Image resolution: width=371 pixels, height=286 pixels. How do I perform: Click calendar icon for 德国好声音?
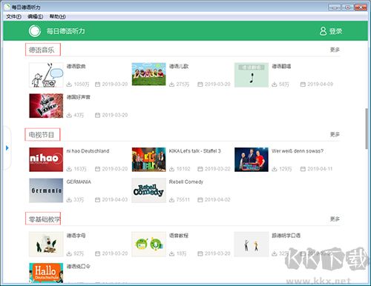pos(98,115)
